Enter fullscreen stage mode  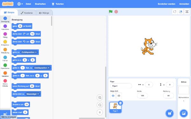click(187, 12)
